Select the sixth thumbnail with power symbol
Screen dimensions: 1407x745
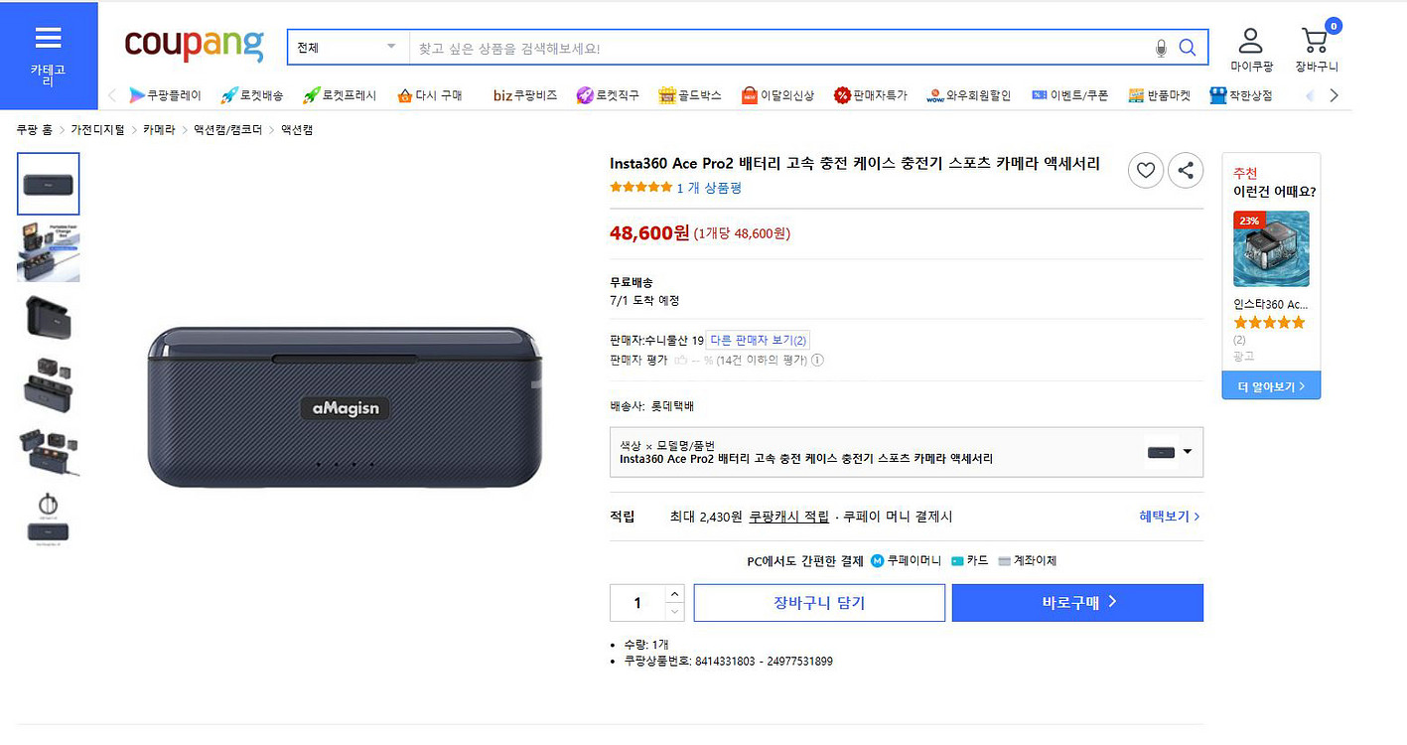(x=49, y=518)
